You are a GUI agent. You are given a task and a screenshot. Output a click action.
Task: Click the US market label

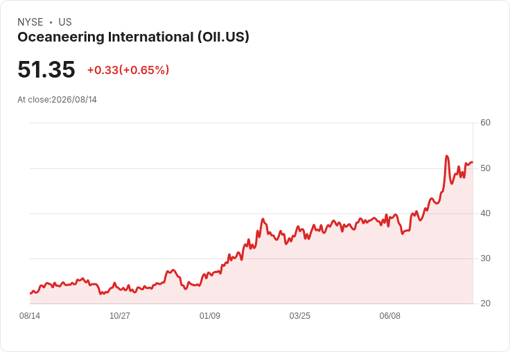point(65,22)
